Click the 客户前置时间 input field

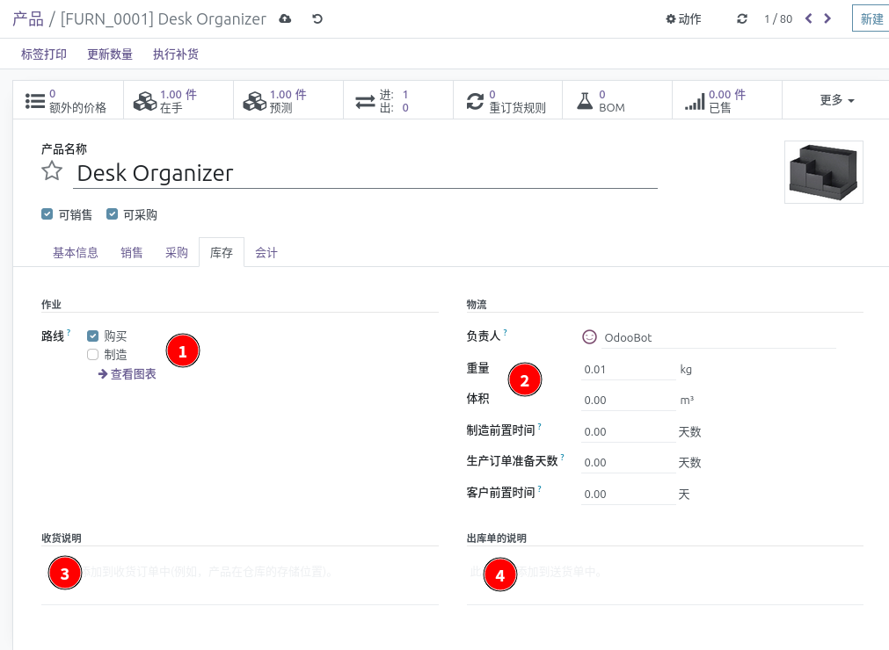[628, 494]
